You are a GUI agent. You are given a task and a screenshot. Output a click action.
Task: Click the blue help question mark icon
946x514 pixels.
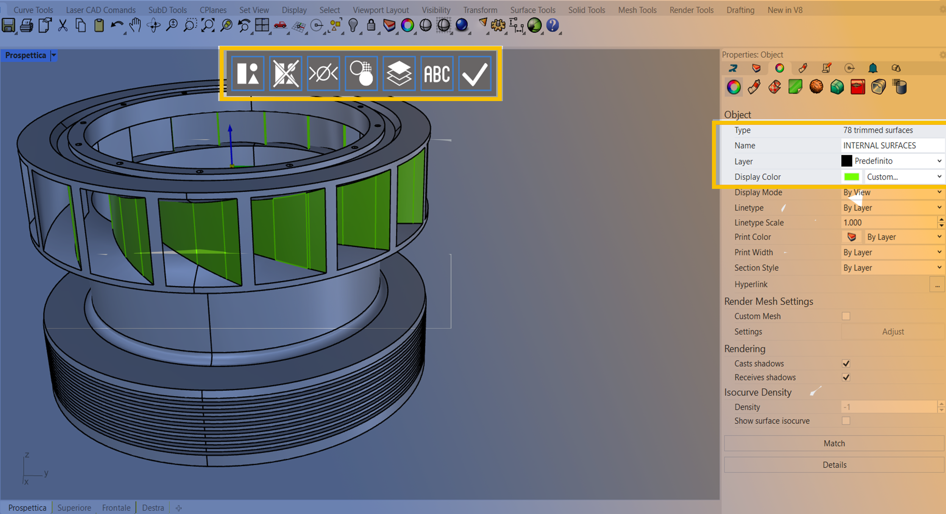[x=553, y=26]
